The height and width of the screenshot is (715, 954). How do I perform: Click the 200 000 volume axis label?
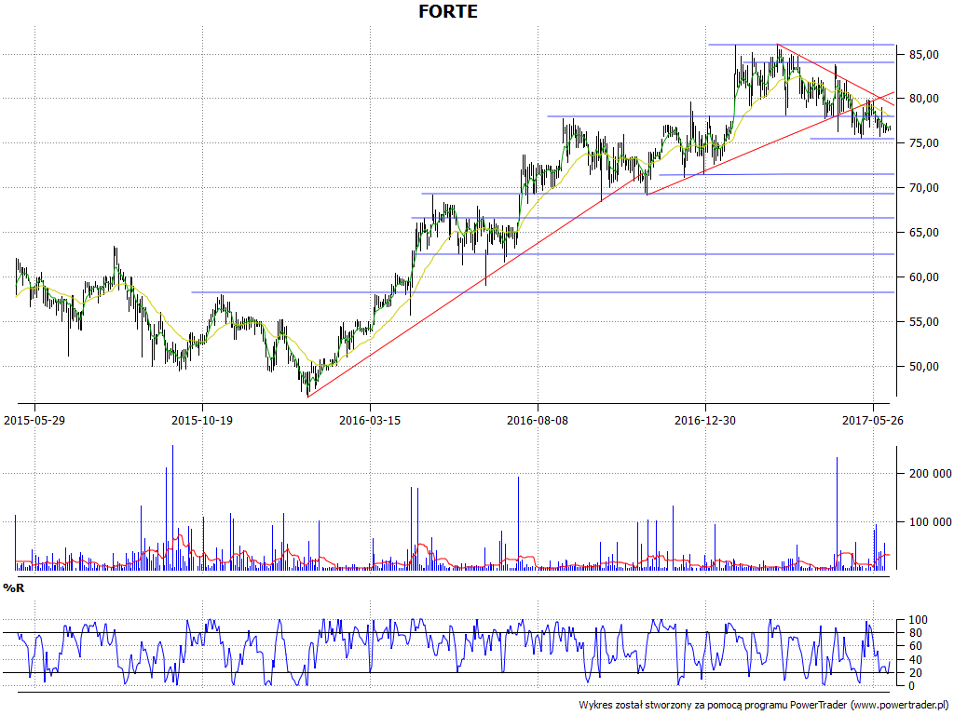coord(931,474)
